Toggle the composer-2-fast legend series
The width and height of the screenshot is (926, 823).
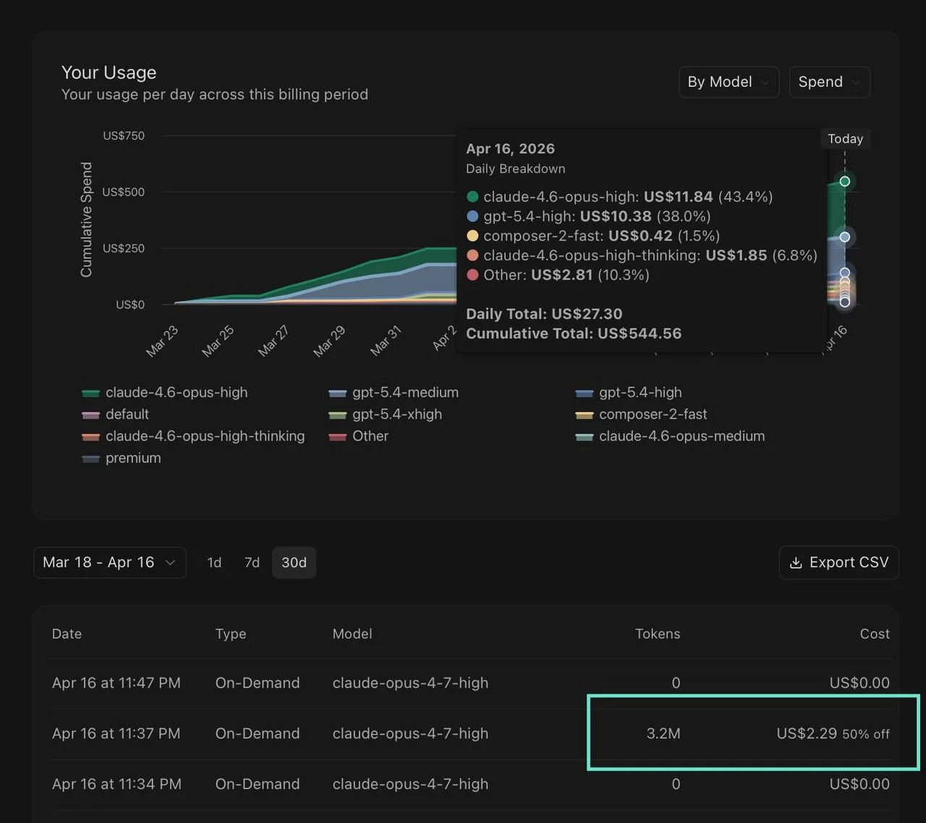(x=642, y=414)
